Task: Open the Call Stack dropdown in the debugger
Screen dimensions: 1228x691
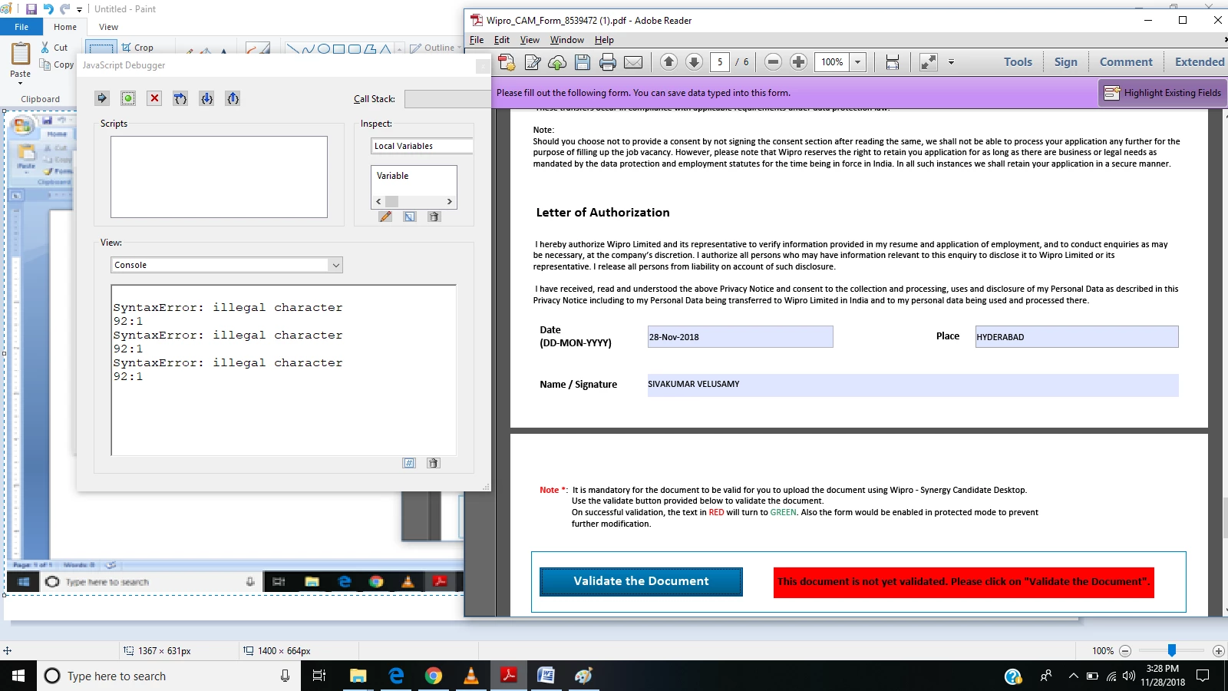Action: pos(447,99)
